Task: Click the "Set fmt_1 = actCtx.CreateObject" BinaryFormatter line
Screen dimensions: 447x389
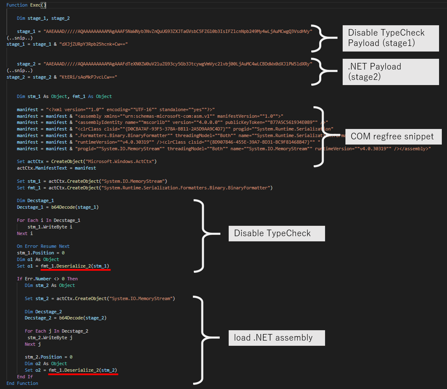Action: [x=145, y=188]
